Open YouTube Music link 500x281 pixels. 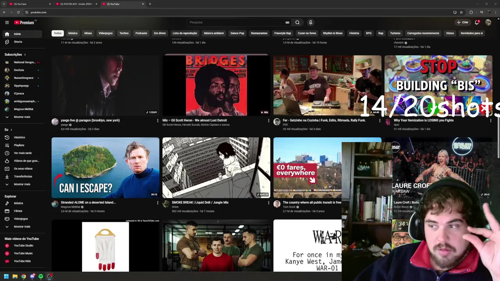(x=22, y=253)
